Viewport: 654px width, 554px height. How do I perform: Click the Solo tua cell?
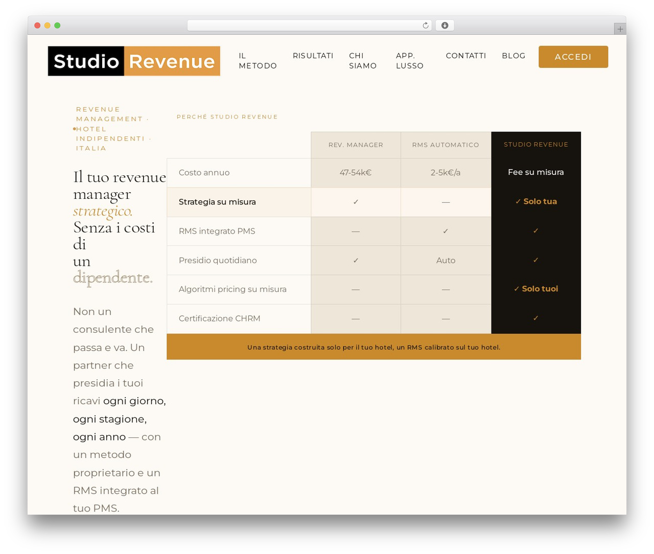tap(536, 201)
